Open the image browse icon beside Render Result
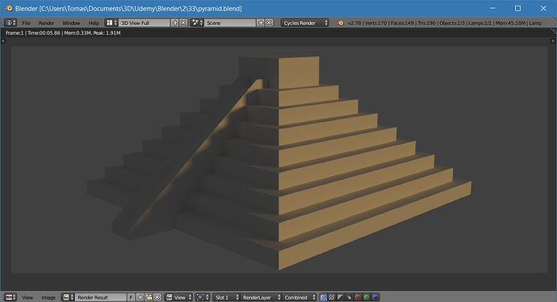This screenshot has height=302, width=557. [68, 297]
